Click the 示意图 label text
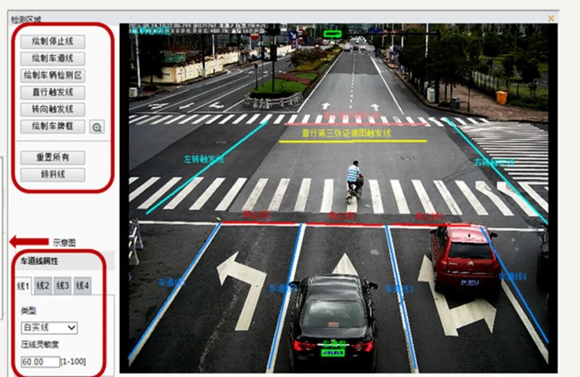 [64, 243]
